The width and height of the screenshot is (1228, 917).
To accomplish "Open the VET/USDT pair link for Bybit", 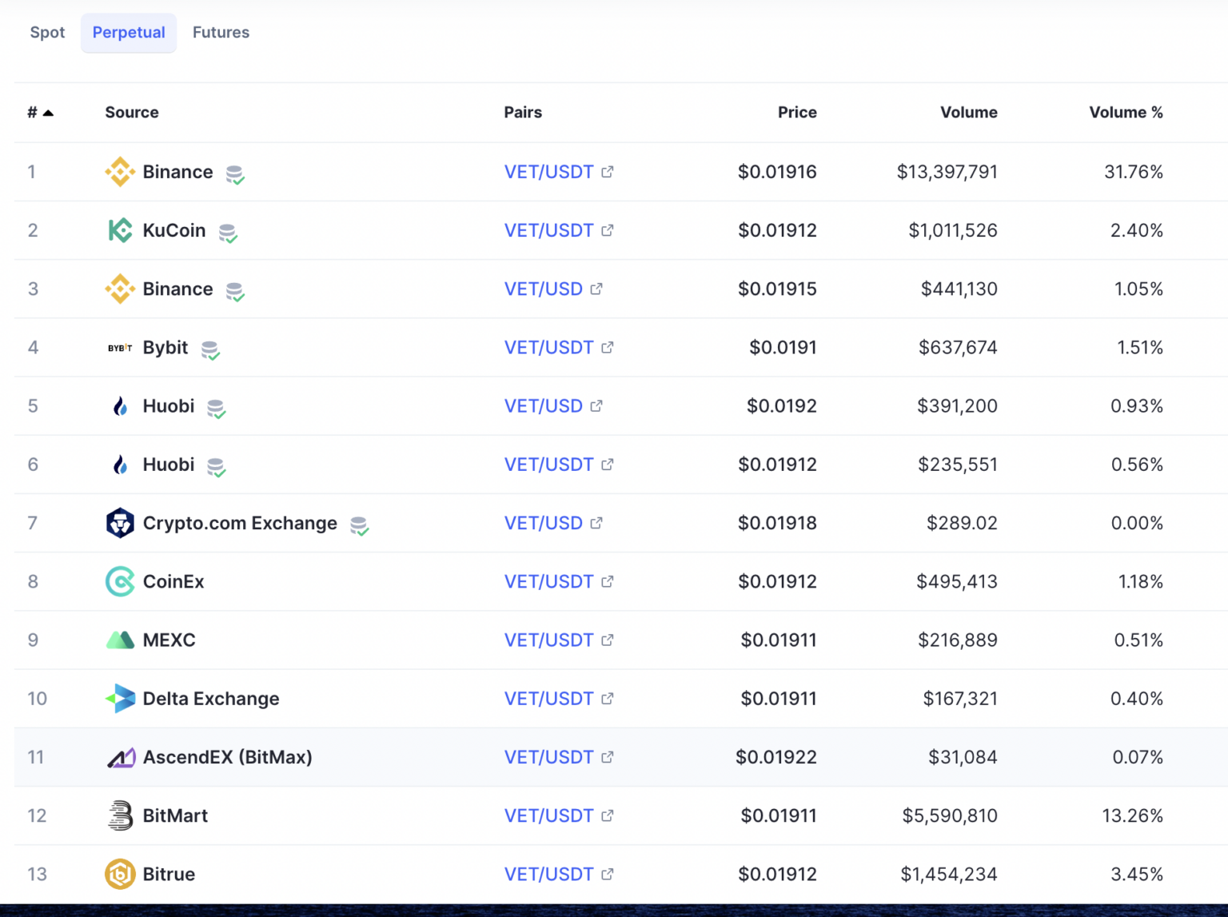I will (x=548, y=348).
